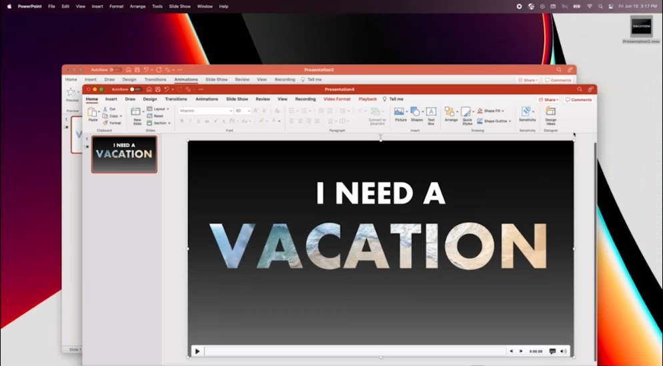Click the save icon in Presentation4 title bar
Viewport: 663px width, 366px height.
157,89
